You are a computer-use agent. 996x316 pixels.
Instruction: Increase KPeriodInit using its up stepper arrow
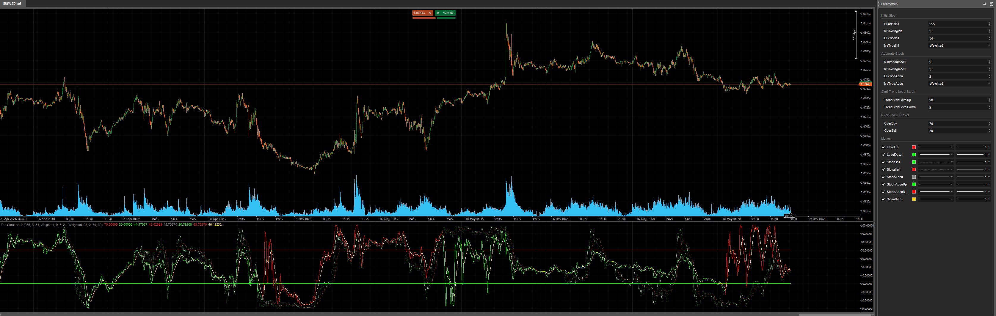click(989, 22)
